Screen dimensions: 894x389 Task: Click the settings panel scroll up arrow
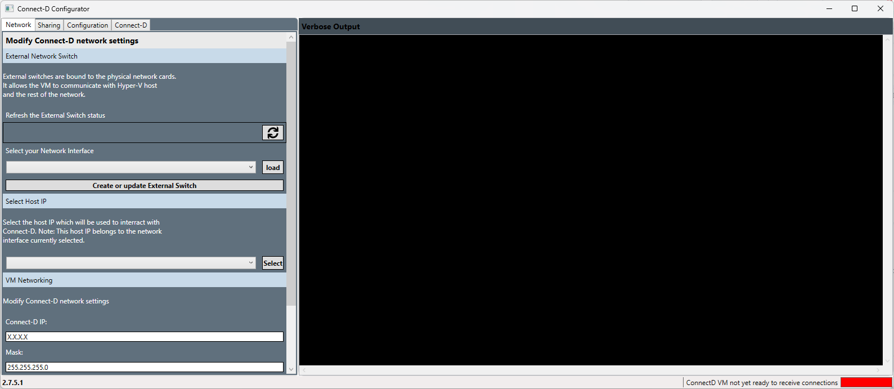click(291, 37)
